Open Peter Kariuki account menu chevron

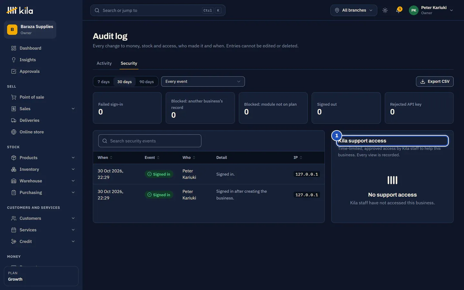(x=451, y=10)
